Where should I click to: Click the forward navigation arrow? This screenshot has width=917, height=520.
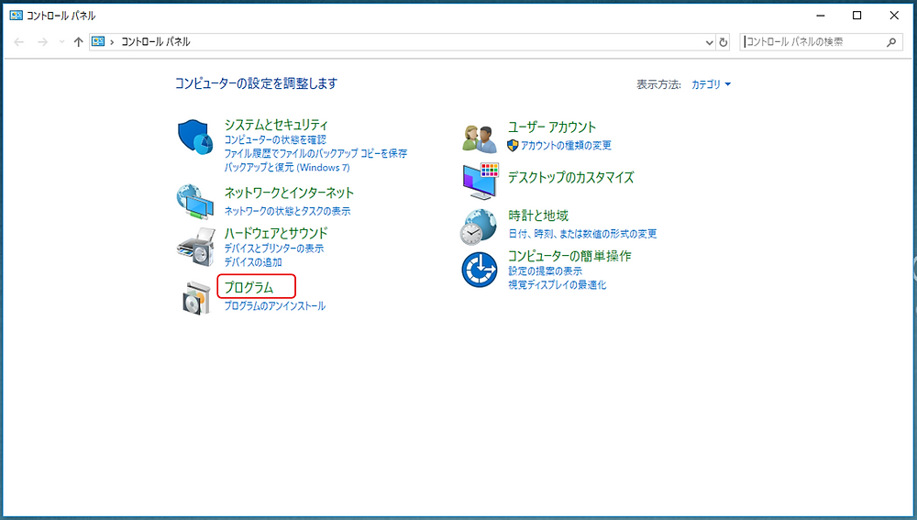pyautogui.click(x=42, y=42)
